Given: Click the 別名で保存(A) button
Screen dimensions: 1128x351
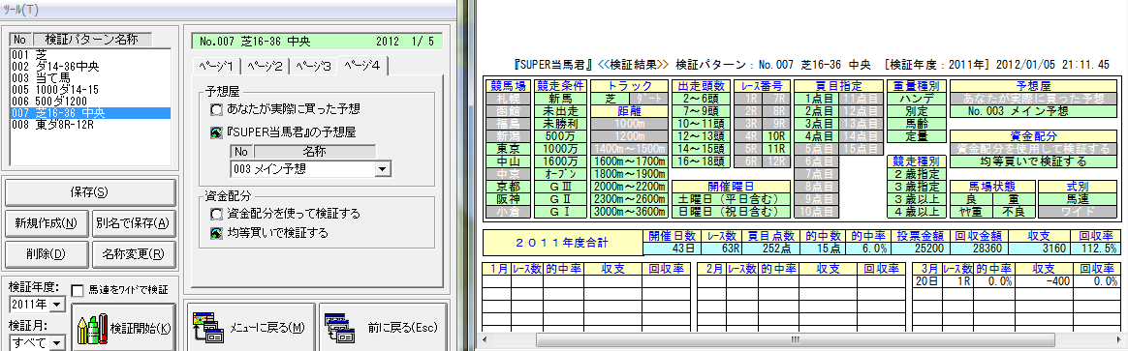Looking at the screenshot, I should [133, 222].
